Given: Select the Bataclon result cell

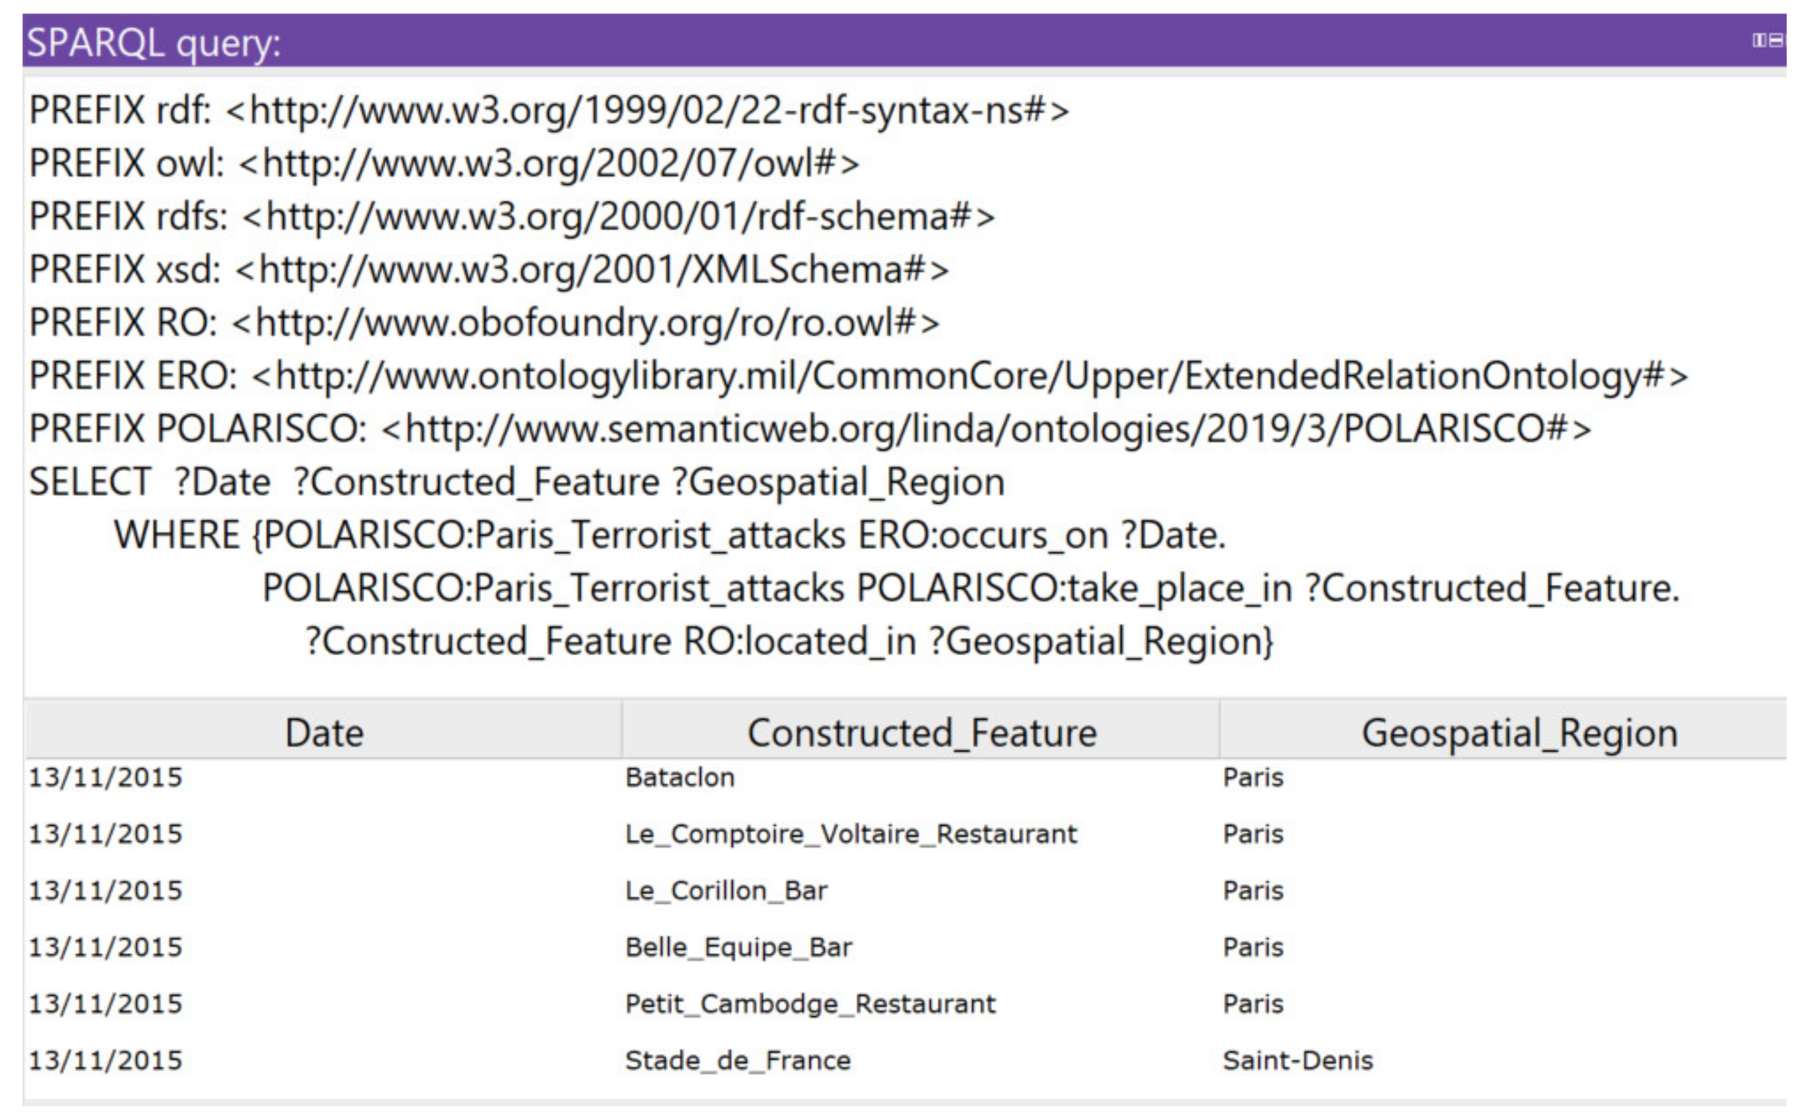Looking at the screenshot, I should click(680, 778).
